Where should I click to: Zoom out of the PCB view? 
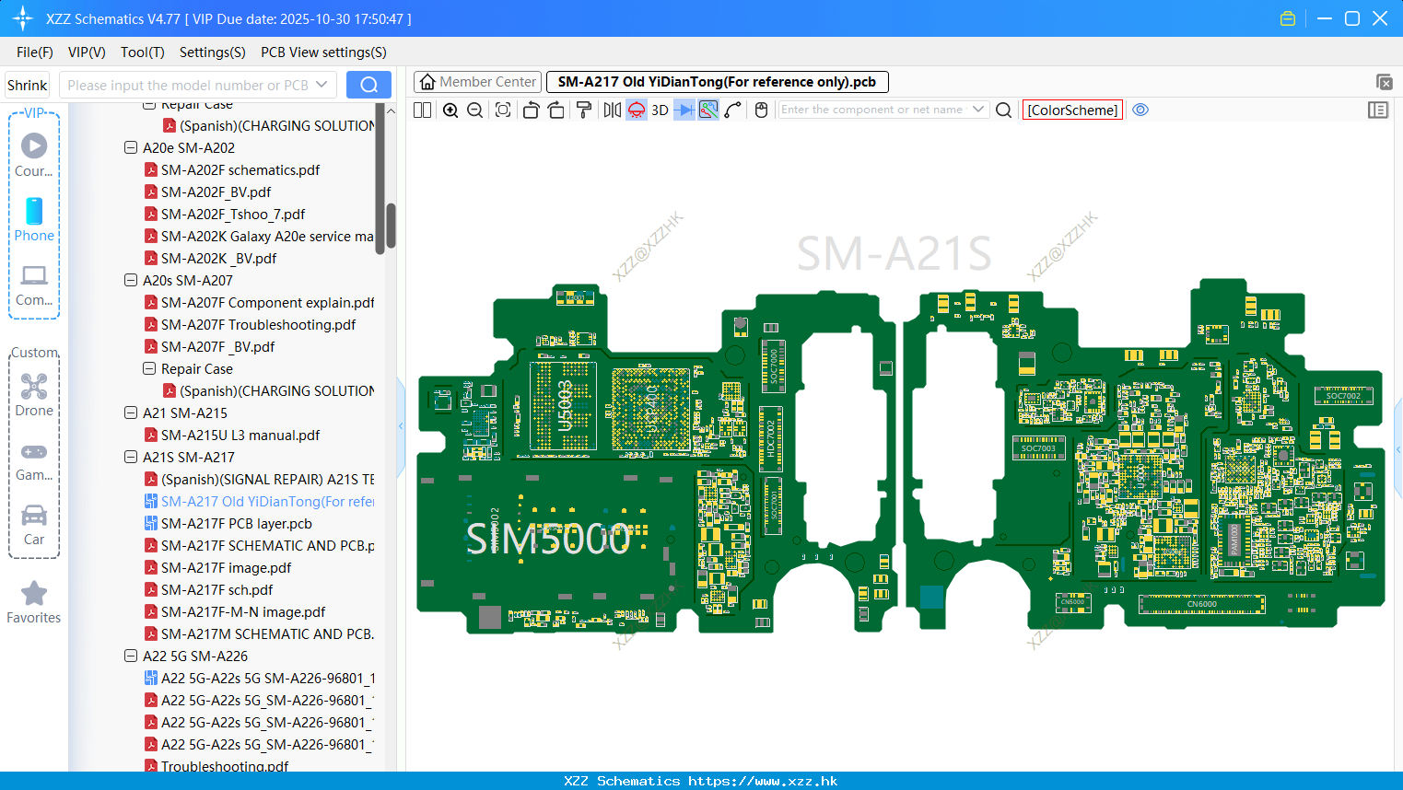tap(474, 110)
